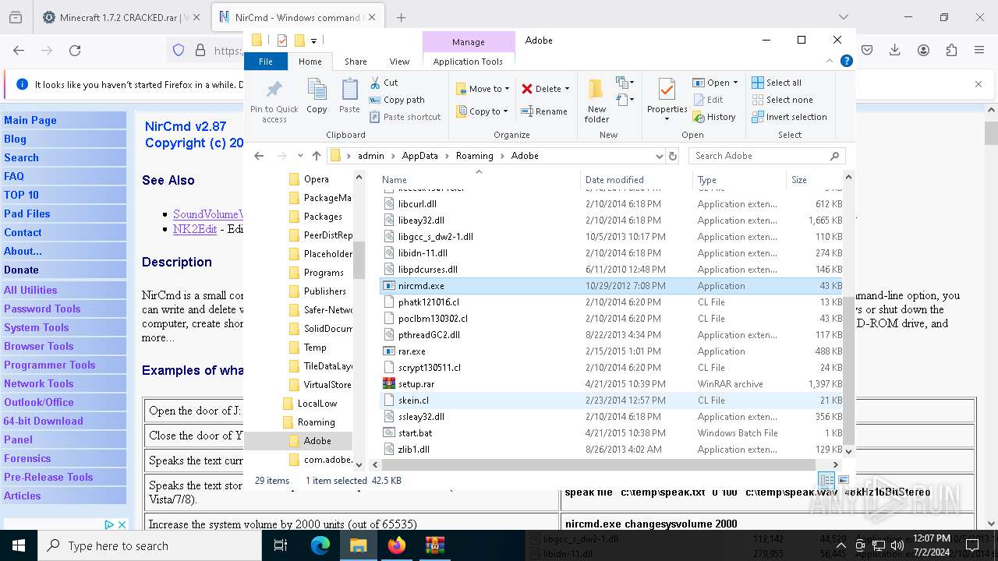Image resolution: width=998 pixels, height=561 pixels.
Task: Click Password Tools in NirSoft sidebar
Action: (42, 309)
